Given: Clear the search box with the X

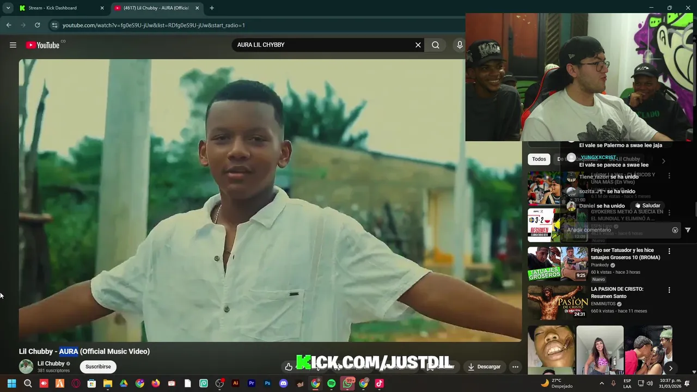Looking at the screenshot, I should tap(418, 45).
